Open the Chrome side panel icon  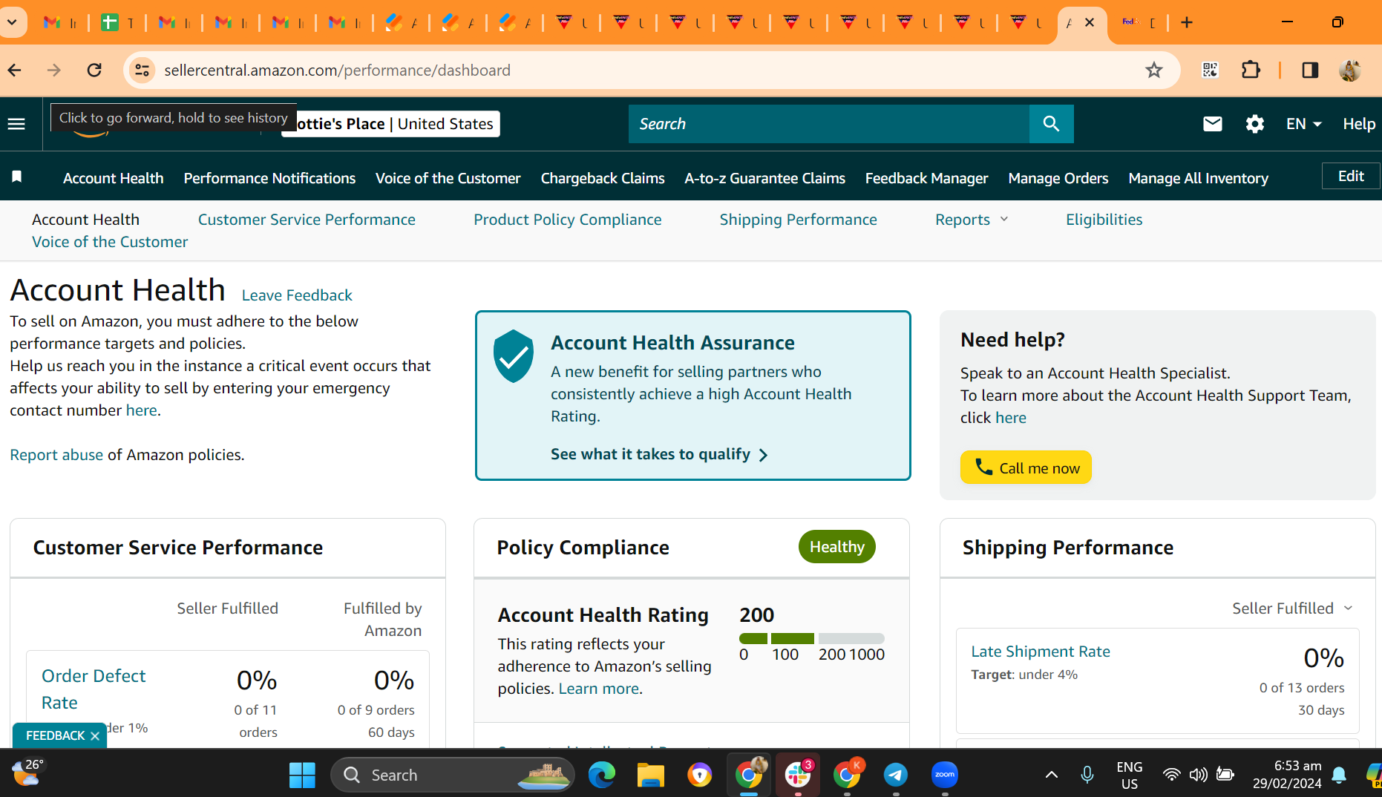[1310, 70]
